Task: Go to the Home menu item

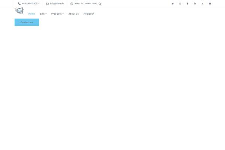Action: click(31, 14)
